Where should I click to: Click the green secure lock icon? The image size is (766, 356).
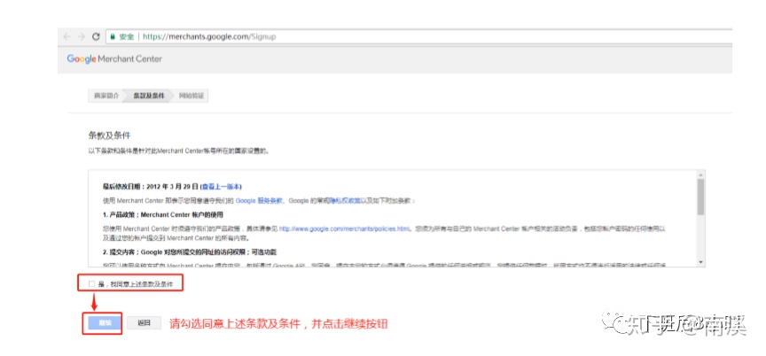click(x=113, y=36)
